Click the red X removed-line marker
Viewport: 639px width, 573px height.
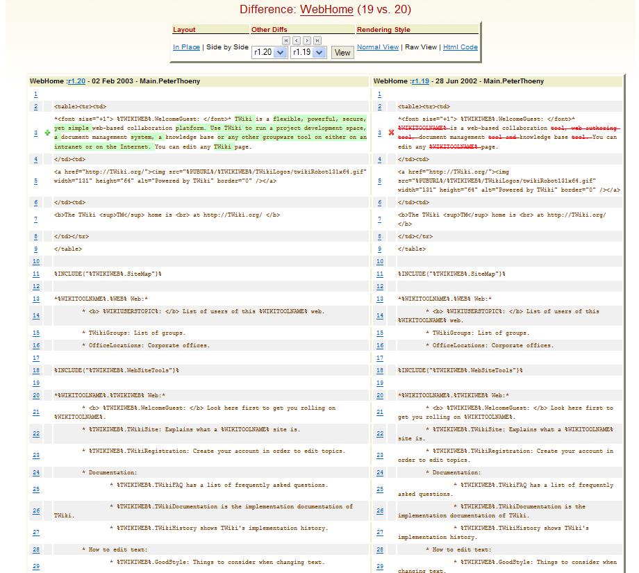391,133
